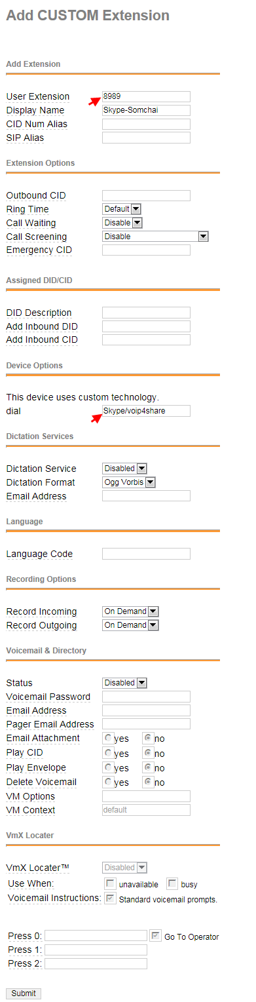
Task: Click the Submit button
Action: [x=24, y=993]
